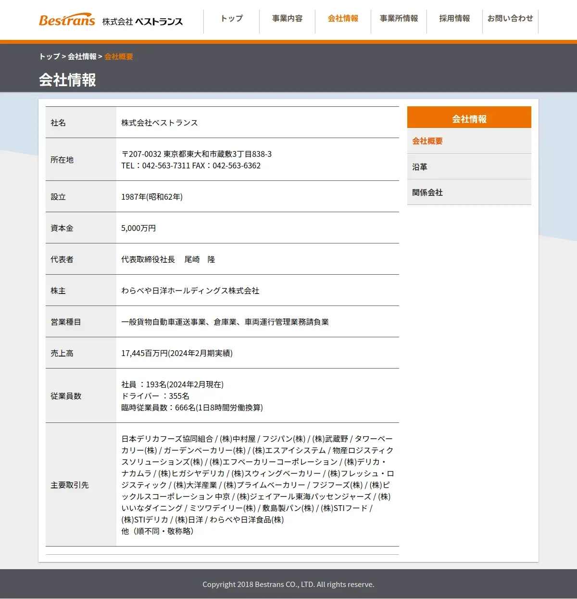Click the TEL：042-563-7311 line
The width and height of the screenshot is (577, 599).
point(191,166)
